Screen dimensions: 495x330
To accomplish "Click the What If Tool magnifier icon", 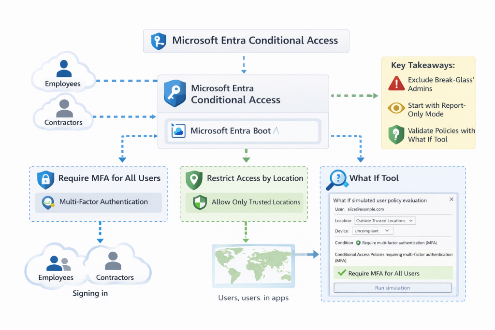I will 336,180.
